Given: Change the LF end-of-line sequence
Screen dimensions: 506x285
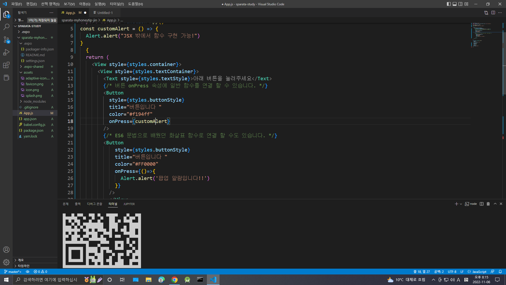Looking at the screenshot, I should coord(462,272).
